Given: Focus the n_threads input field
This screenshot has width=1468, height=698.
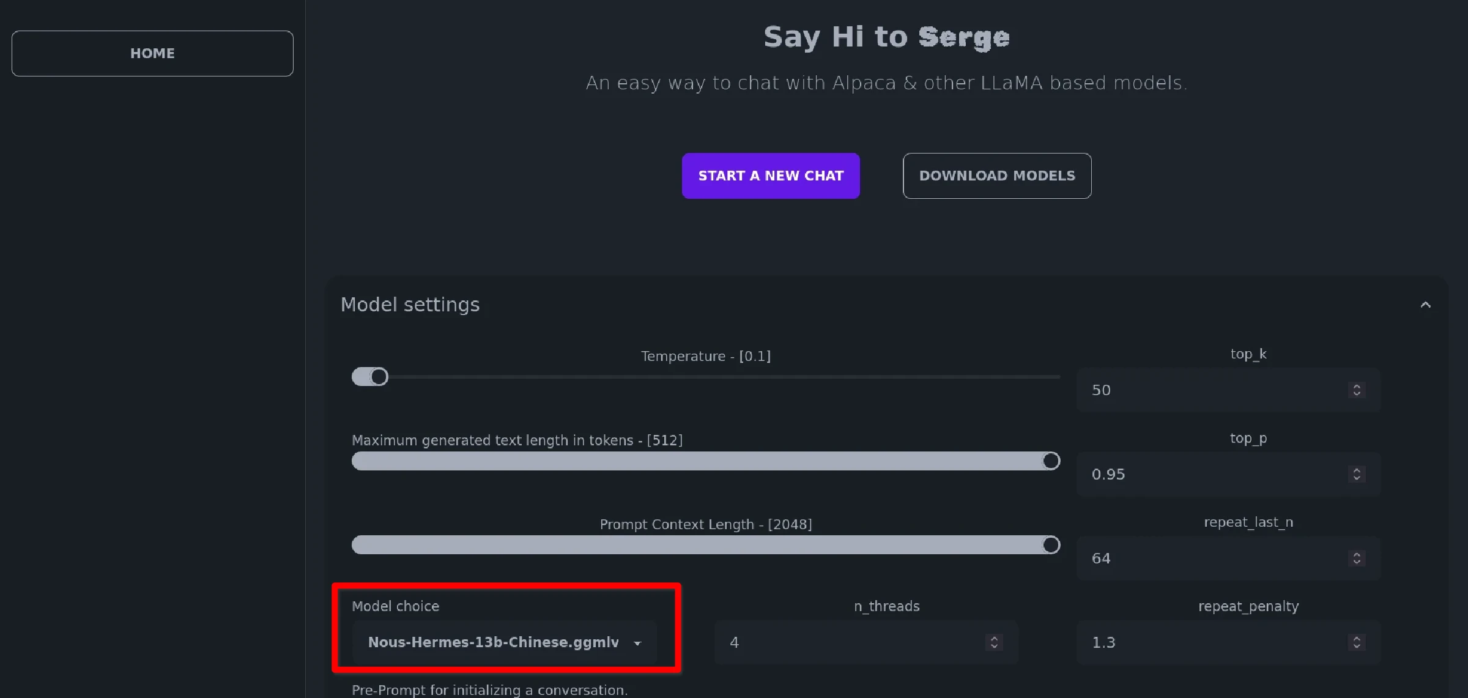Looking at the screenshot, I should point(850,642).
